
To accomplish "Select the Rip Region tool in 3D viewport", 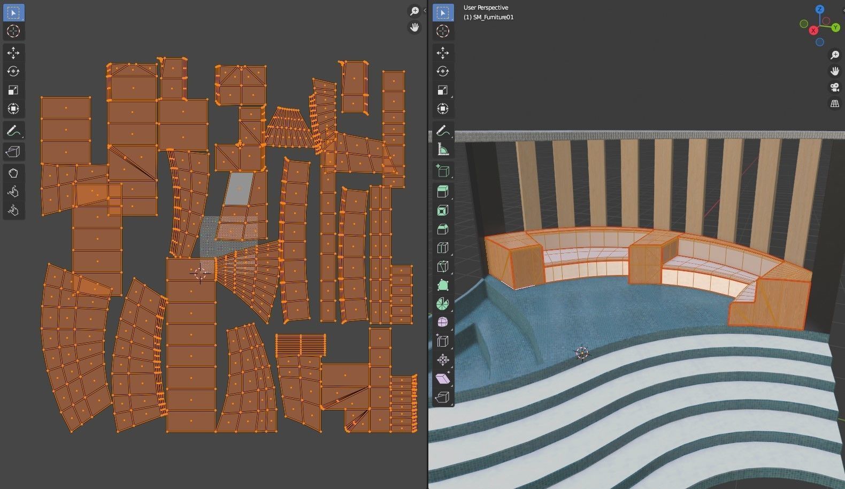I will (x=443, y=398).
